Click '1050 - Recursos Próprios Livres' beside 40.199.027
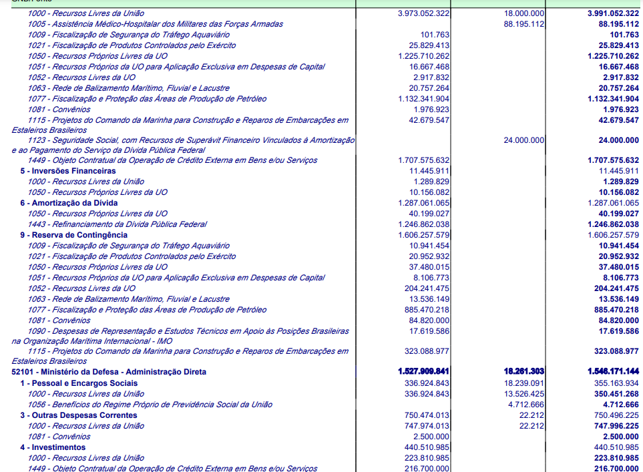 (x=97, y=214)
